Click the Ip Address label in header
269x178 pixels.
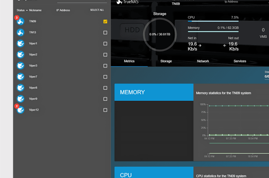tap(231, 1)
